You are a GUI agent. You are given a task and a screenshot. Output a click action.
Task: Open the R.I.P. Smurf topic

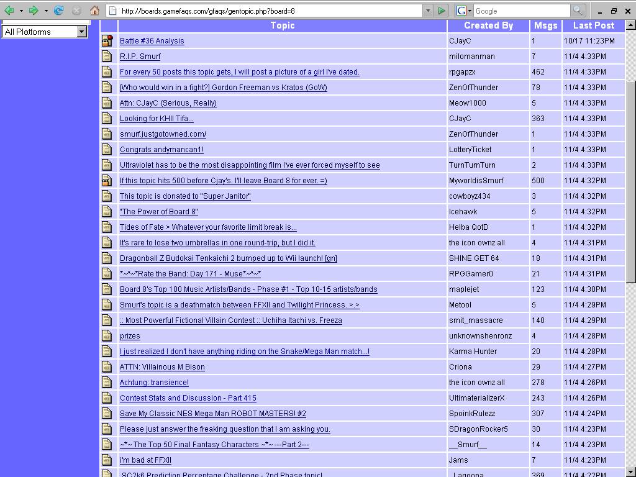[140, 57]
